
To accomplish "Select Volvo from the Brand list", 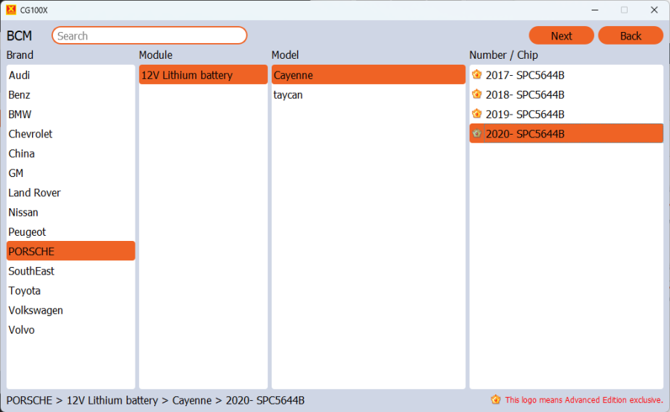I will 22,330.
